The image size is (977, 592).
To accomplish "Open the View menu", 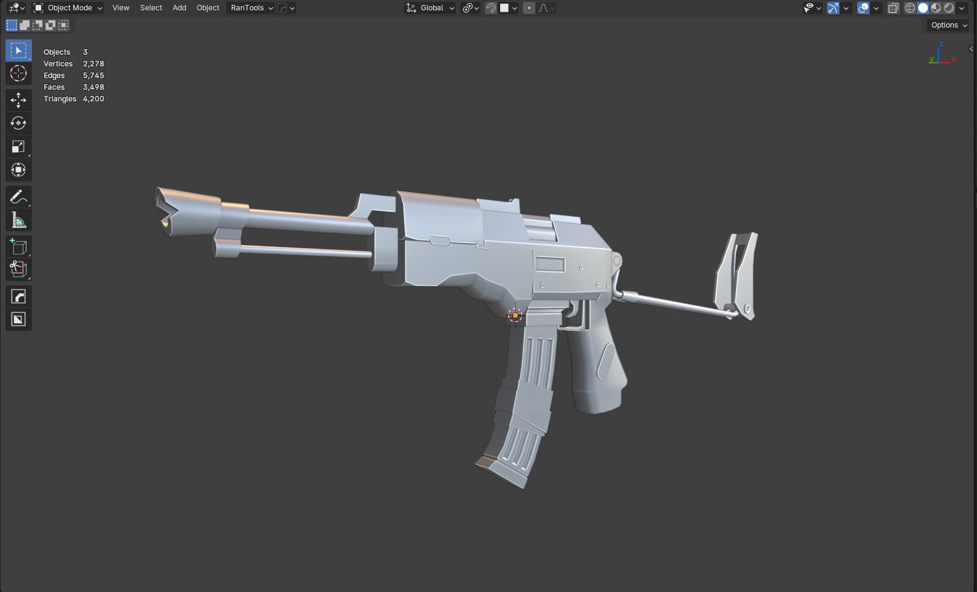I will (120, 8).
